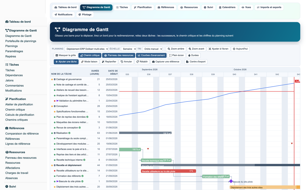Click green check on Recette technique interne row

84,160
